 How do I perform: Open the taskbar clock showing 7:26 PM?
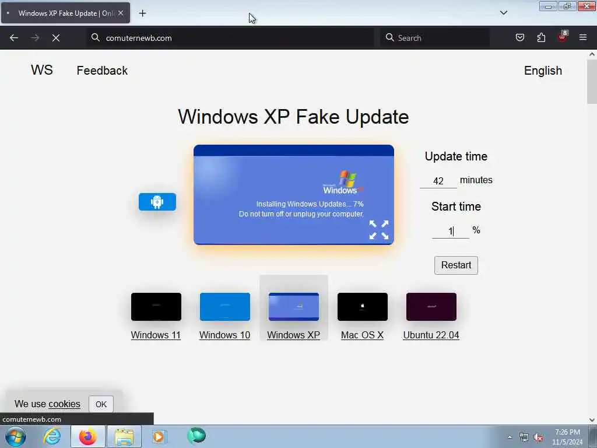tap(567, 437)
